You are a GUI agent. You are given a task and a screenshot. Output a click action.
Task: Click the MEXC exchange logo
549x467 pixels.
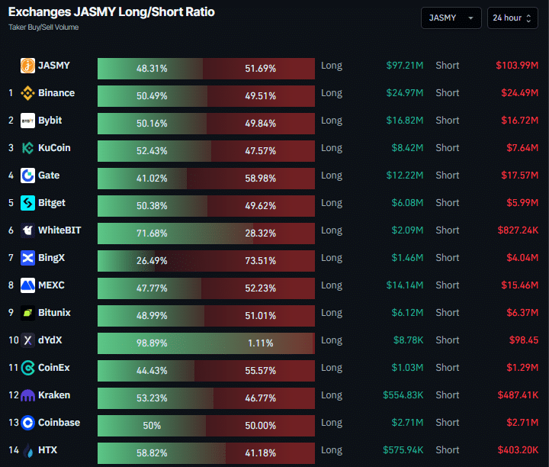[x=27, y=285]
